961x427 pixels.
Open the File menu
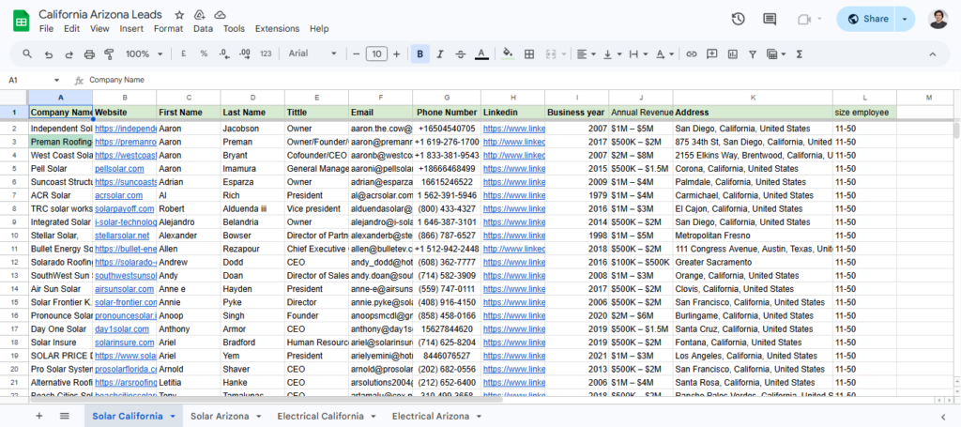[x=46, y=29]
